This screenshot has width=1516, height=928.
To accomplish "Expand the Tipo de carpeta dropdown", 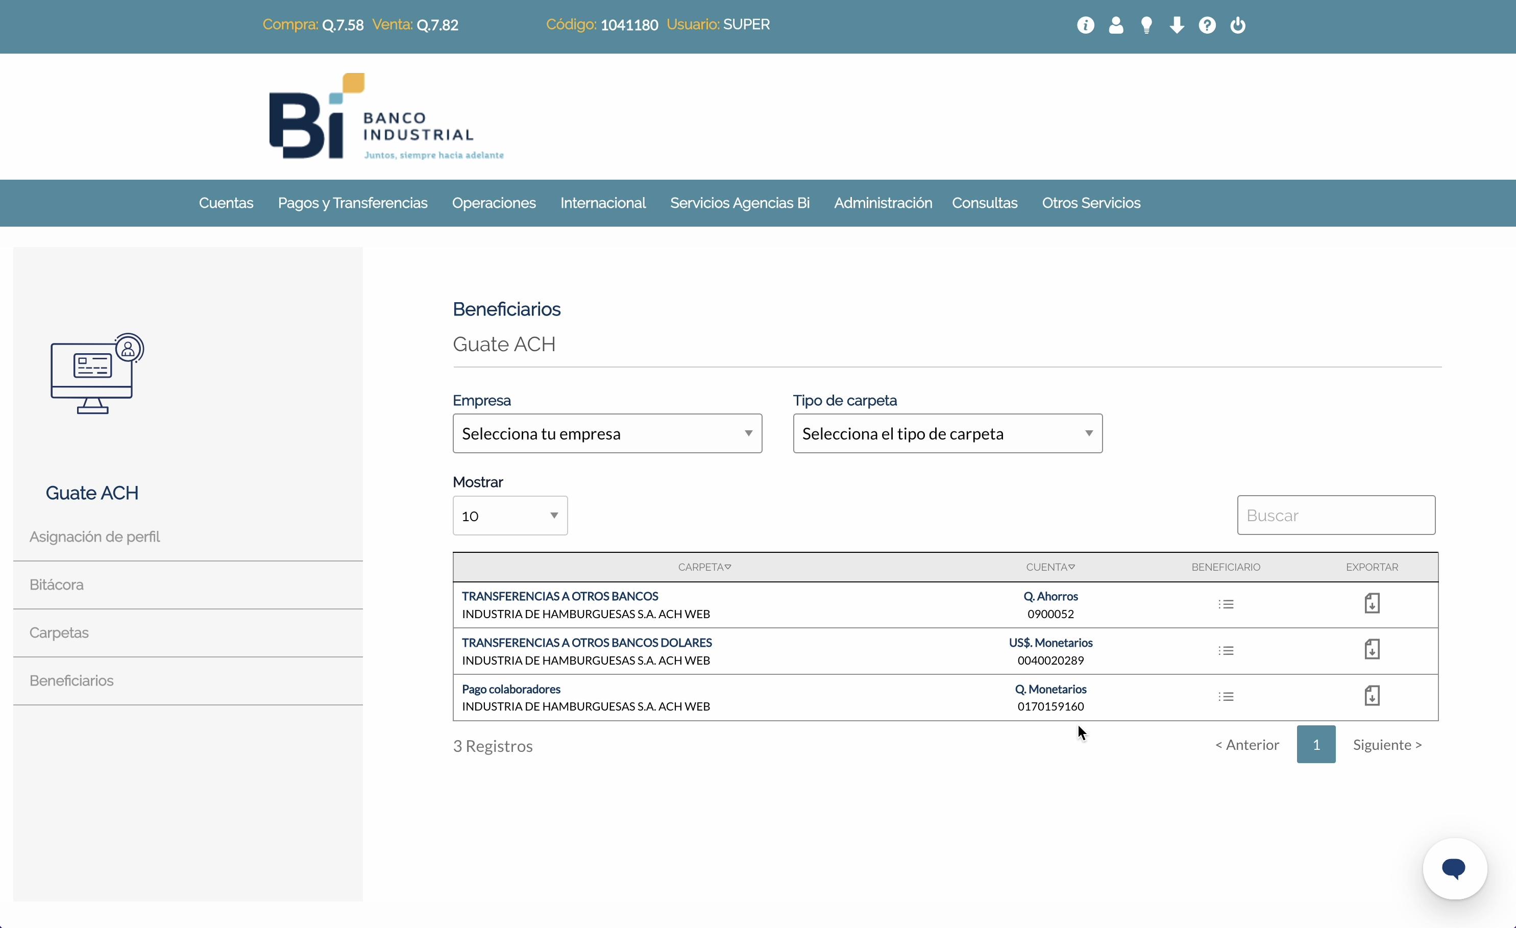I will 947,434.
